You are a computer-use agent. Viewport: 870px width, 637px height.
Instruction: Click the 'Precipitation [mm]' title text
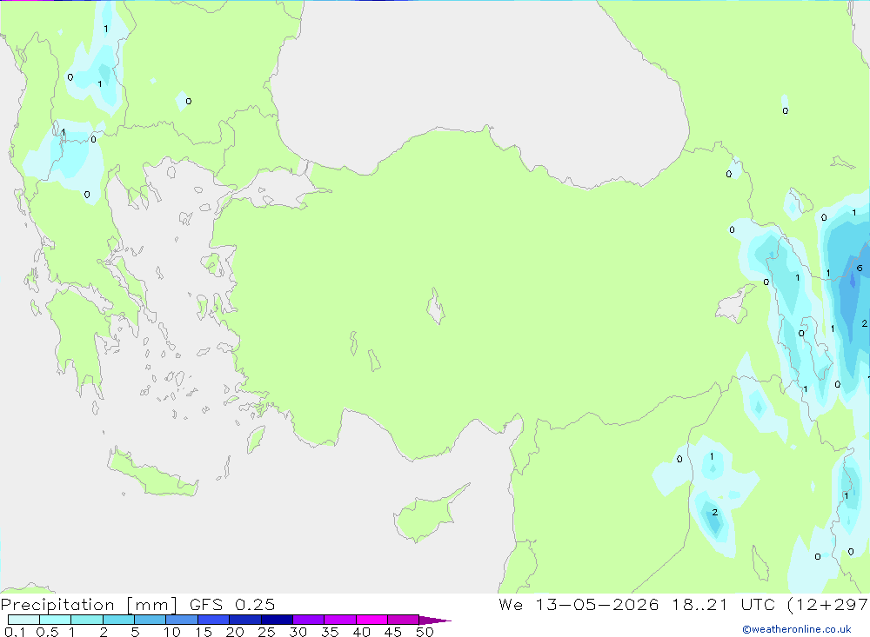(x=89, y=605)
